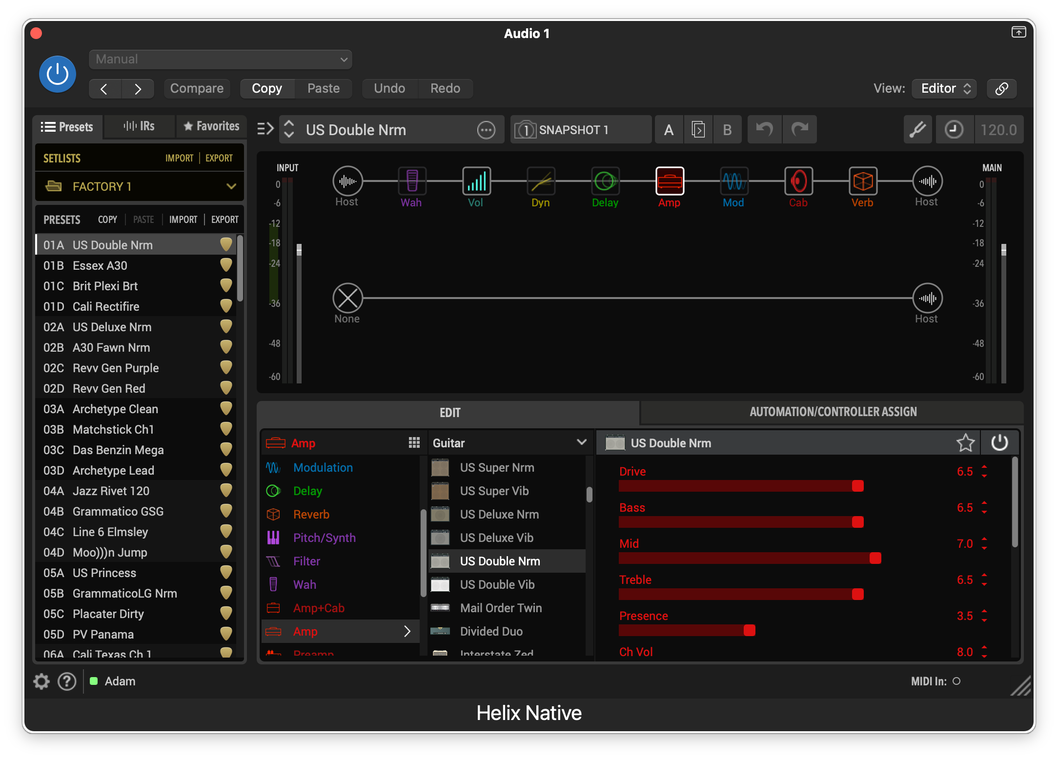This screenshot has height=760, width=1058.
Task: Click the Host output block on path two
Action: (x=927, y=298)
